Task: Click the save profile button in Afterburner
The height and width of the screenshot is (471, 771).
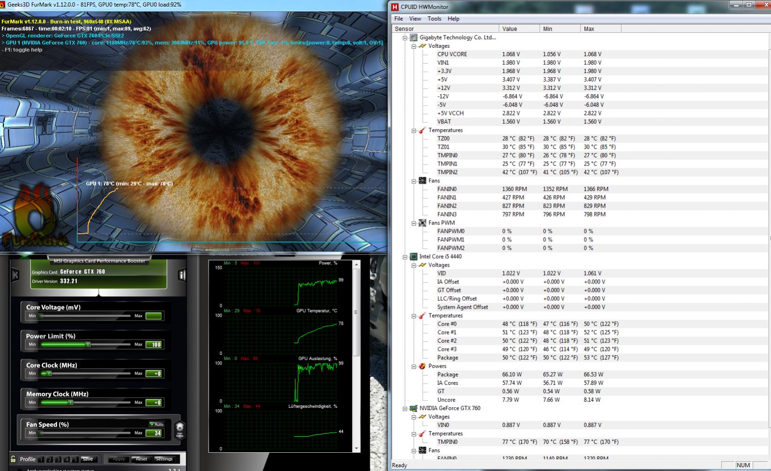Action: coord(88,459)
